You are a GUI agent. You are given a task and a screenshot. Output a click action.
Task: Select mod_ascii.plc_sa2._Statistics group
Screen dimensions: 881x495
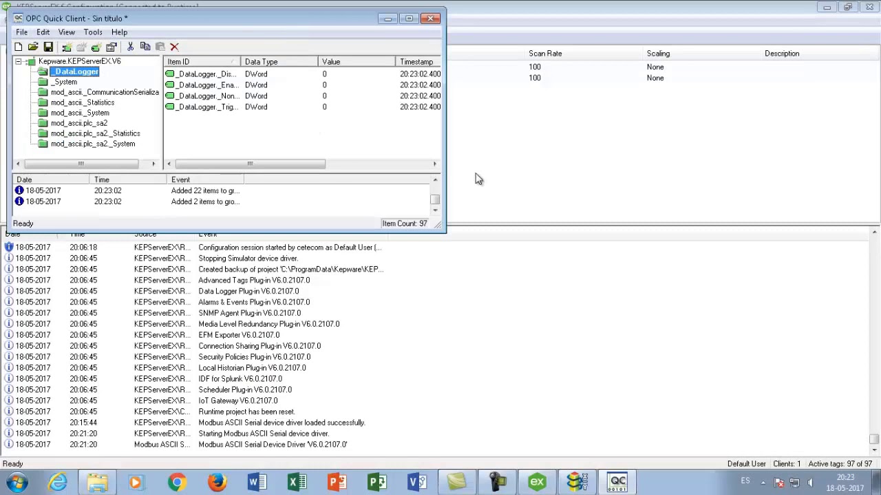(x=95, y=133)
